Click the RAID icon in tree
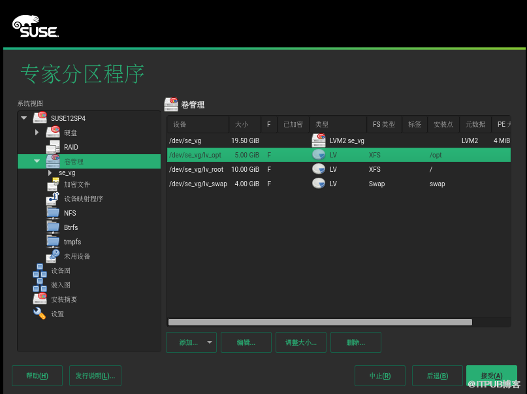527x394 pixels. tap(53, 146)
